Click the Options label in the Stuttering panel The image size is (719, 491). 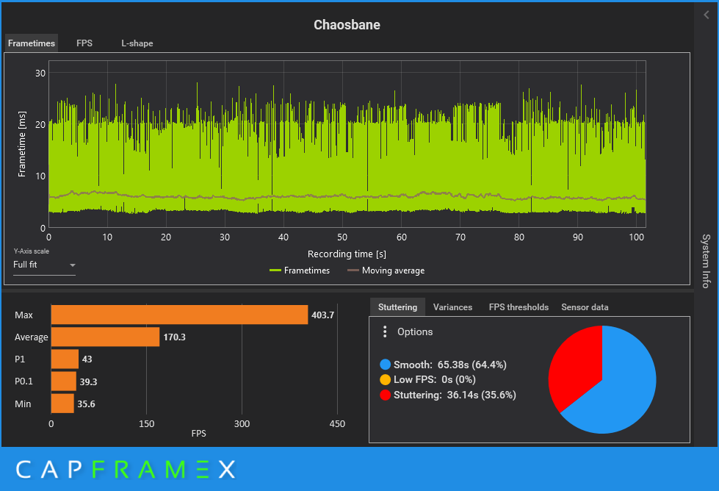coord(415,331)
